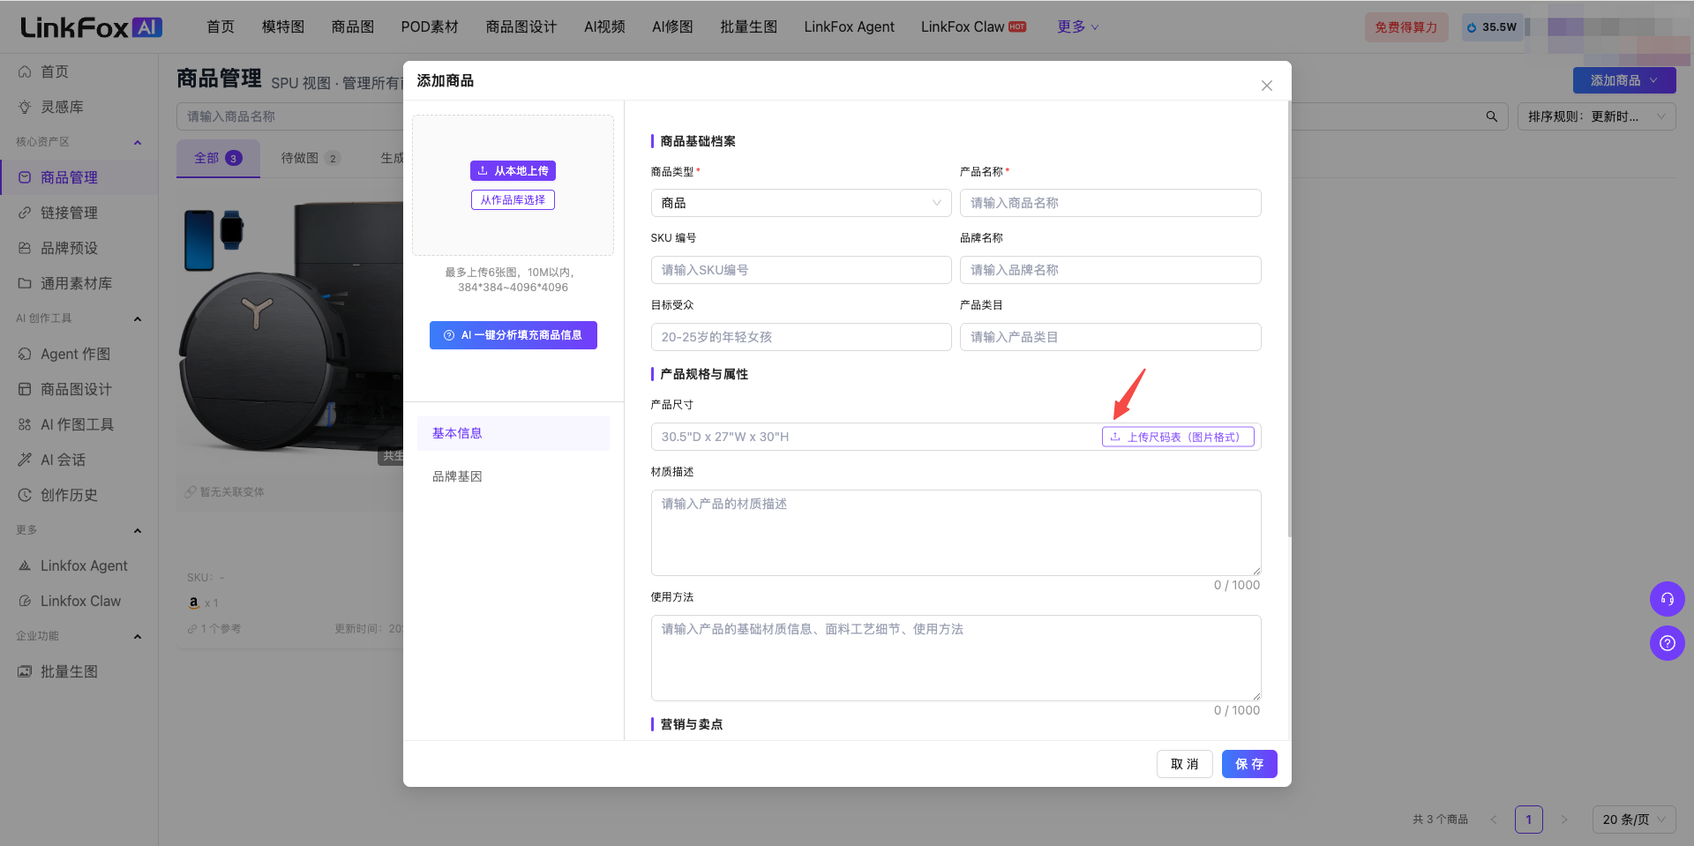Open AI视频 in top navigation
Viewport: 1694px width, 846px height.
pos(604,27)
